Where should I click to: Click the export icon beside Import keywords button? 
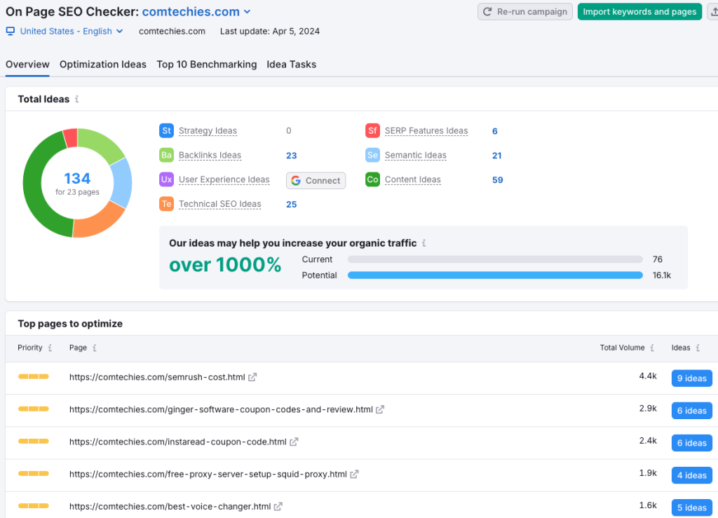pyautogui.click(x=713, y=12)
